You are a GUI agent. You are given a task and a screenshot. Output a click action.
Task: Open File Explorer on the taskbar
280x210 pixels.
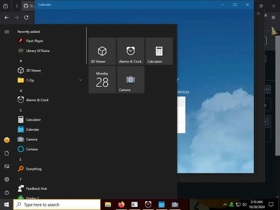[108, 205]
